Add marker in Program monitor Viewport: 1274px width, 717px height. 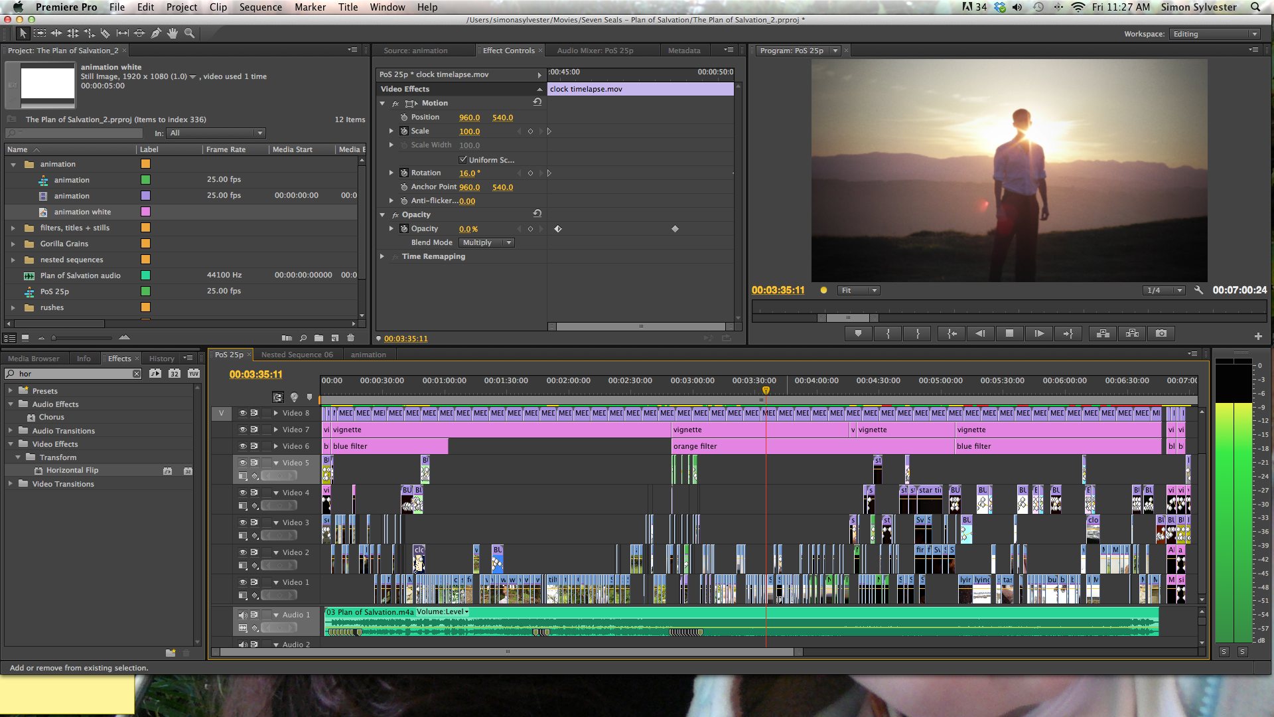858,334
